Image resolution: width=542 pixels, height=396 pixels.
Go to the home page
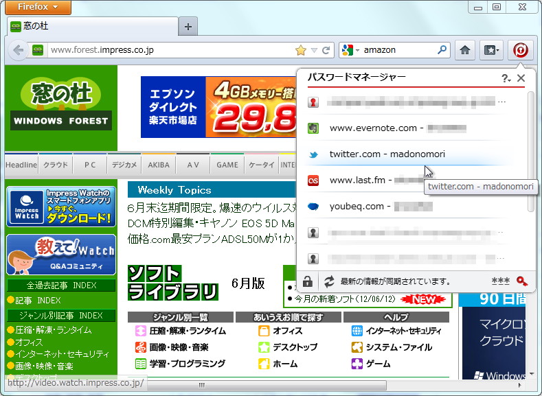point(465,50)
